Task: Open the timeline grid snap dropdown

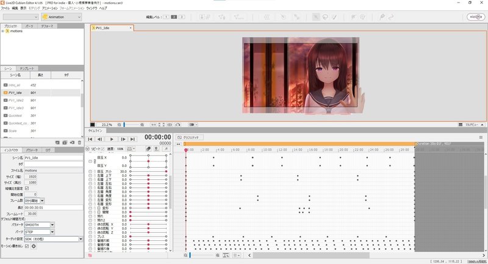Action: (x=237, y=255)
